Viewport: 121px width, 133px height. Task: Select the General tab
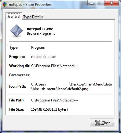click(x=14, y=16)
